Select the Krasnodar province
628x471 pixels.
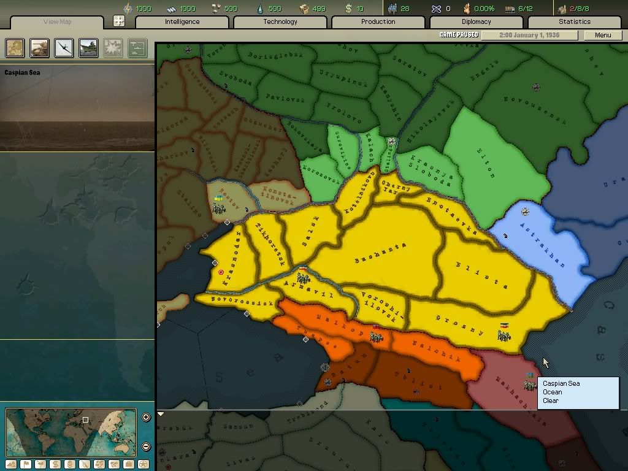[231, 258]
